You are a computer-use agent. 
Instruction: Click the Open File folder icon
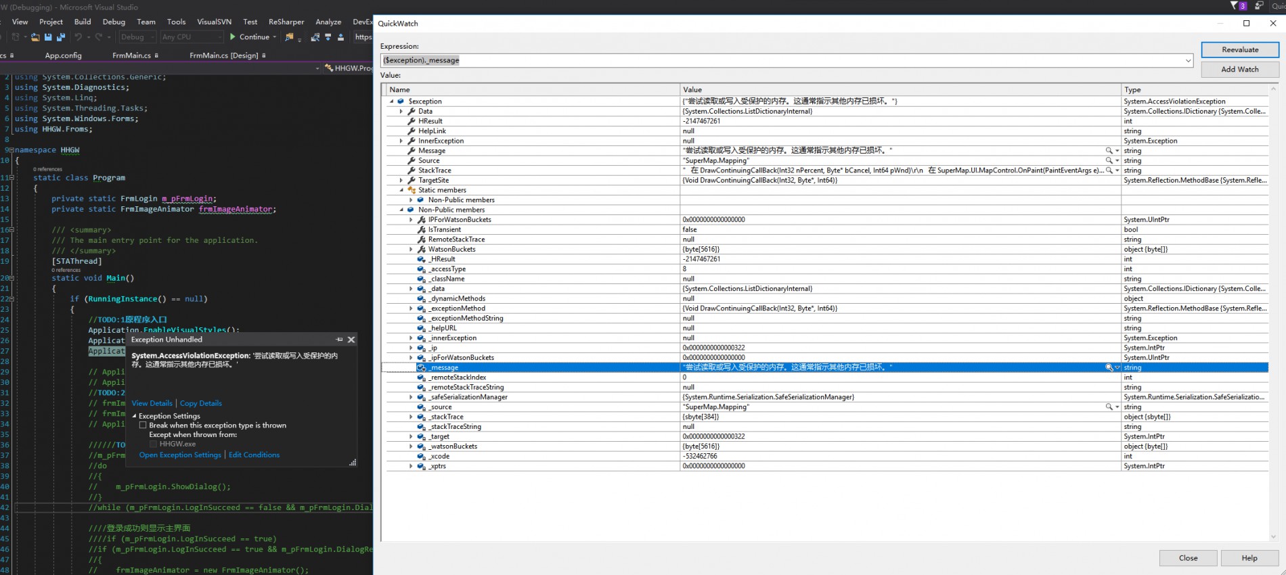point(35,37)
